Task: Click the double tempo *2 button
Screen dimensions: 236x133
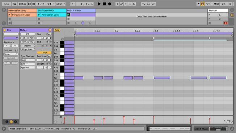Action: click(31, 38)
